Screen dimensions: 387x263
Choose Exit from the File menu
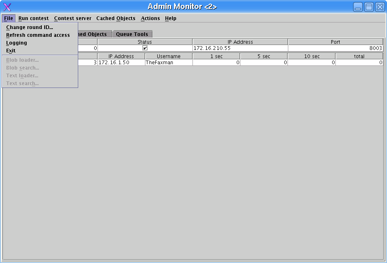click(40, 51)
